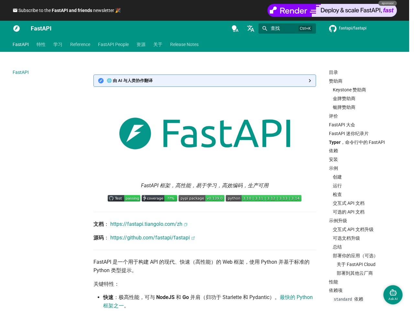Jump to 依赖 section
The width and height of the screenshot is (414, 311).
(x=333, y=151)
